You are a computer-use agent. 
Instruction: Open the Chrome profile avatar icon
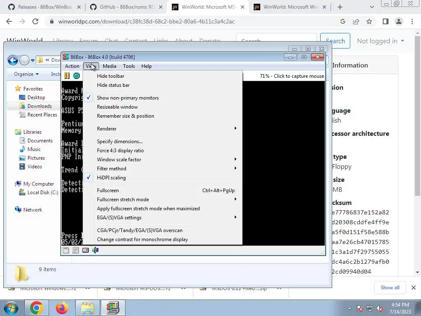(399, 21)
